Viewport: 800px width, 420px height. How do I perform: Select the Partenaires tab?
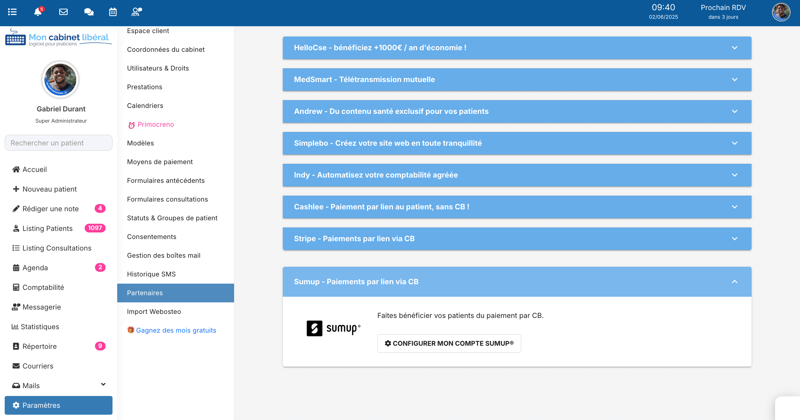tap(176, 293)
